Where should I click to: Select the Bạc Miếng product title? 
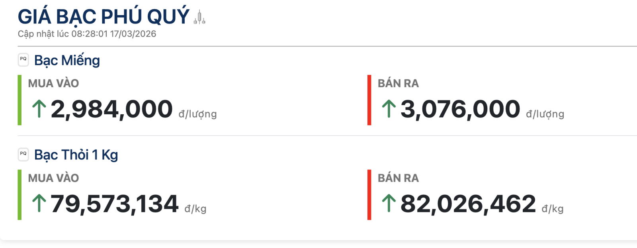coord(67,60)
